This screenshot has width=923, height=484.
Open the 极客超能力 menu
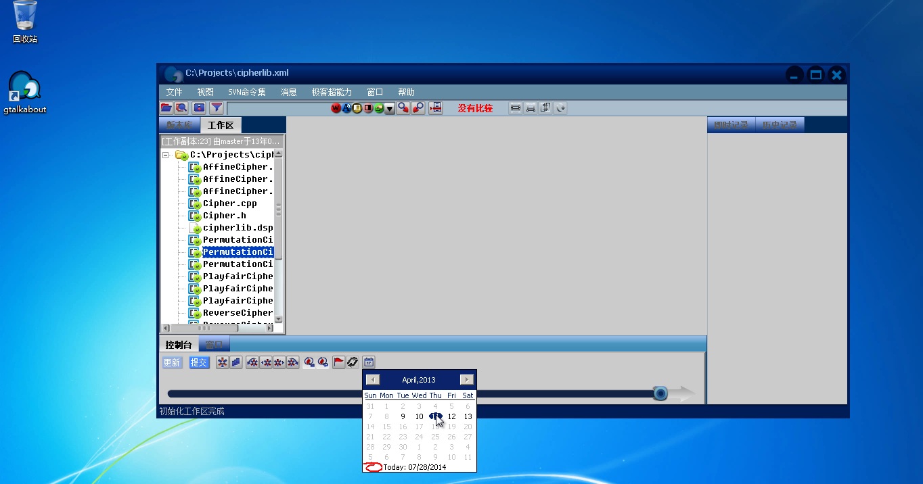pos(332,92)
